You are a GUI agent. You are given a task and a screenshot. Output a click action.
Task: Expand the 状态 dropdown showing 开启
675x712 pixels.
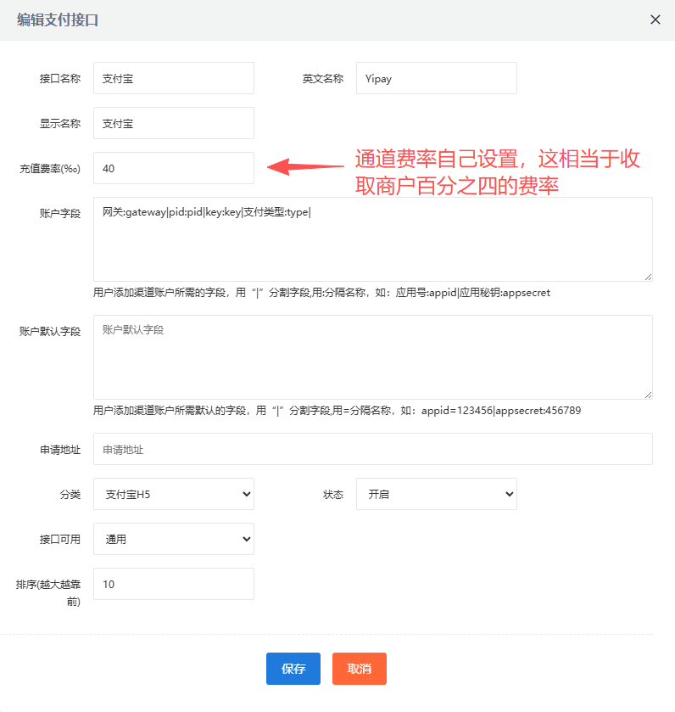[436, 494]
